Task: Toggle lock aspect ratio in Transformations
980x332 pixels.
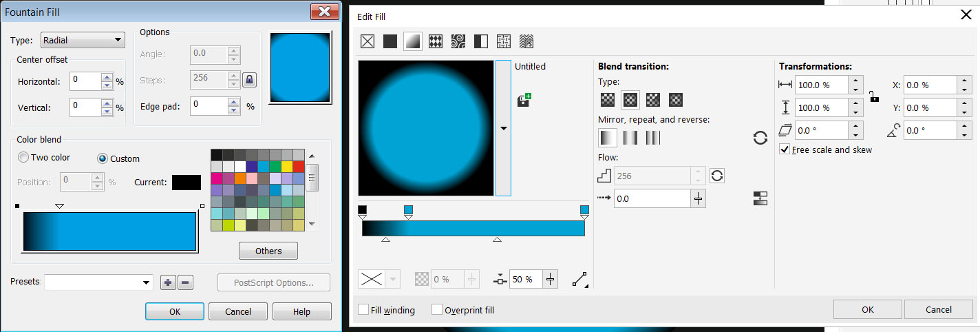Action: point(873,96)
